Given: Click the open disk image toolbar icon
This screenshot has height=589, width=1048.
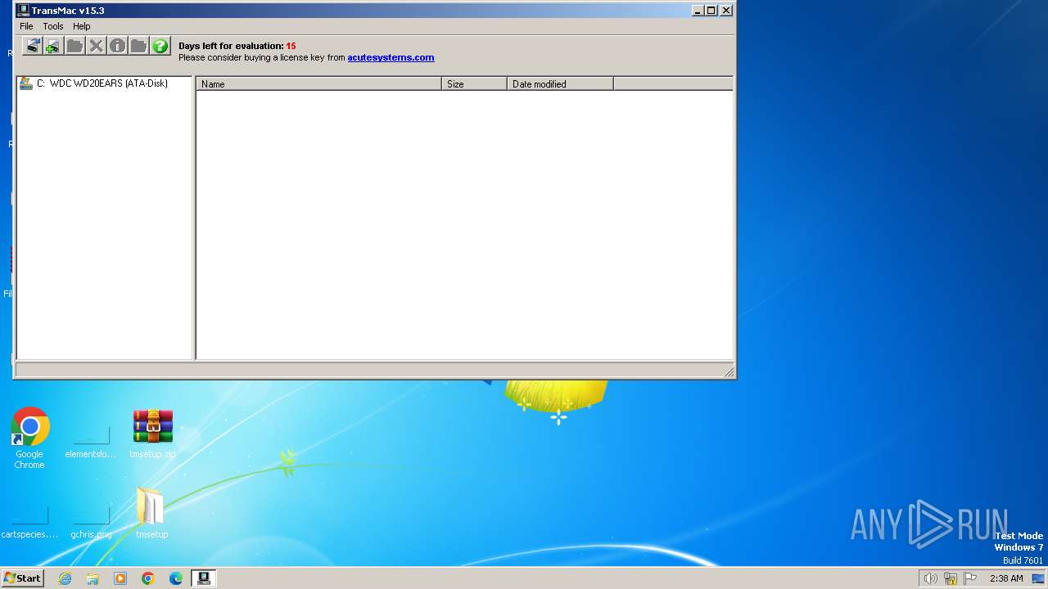Looking at the screenshot, I should (32, 46).
